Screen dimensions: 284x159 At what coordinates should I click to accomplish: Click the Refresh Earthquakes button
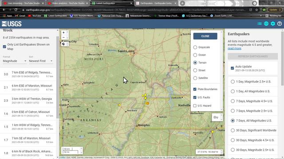click(252, 56)
